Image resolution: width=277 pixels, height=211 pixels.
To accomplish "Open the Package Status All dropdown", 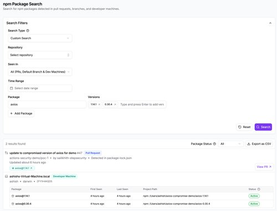I will pos(230,144).
